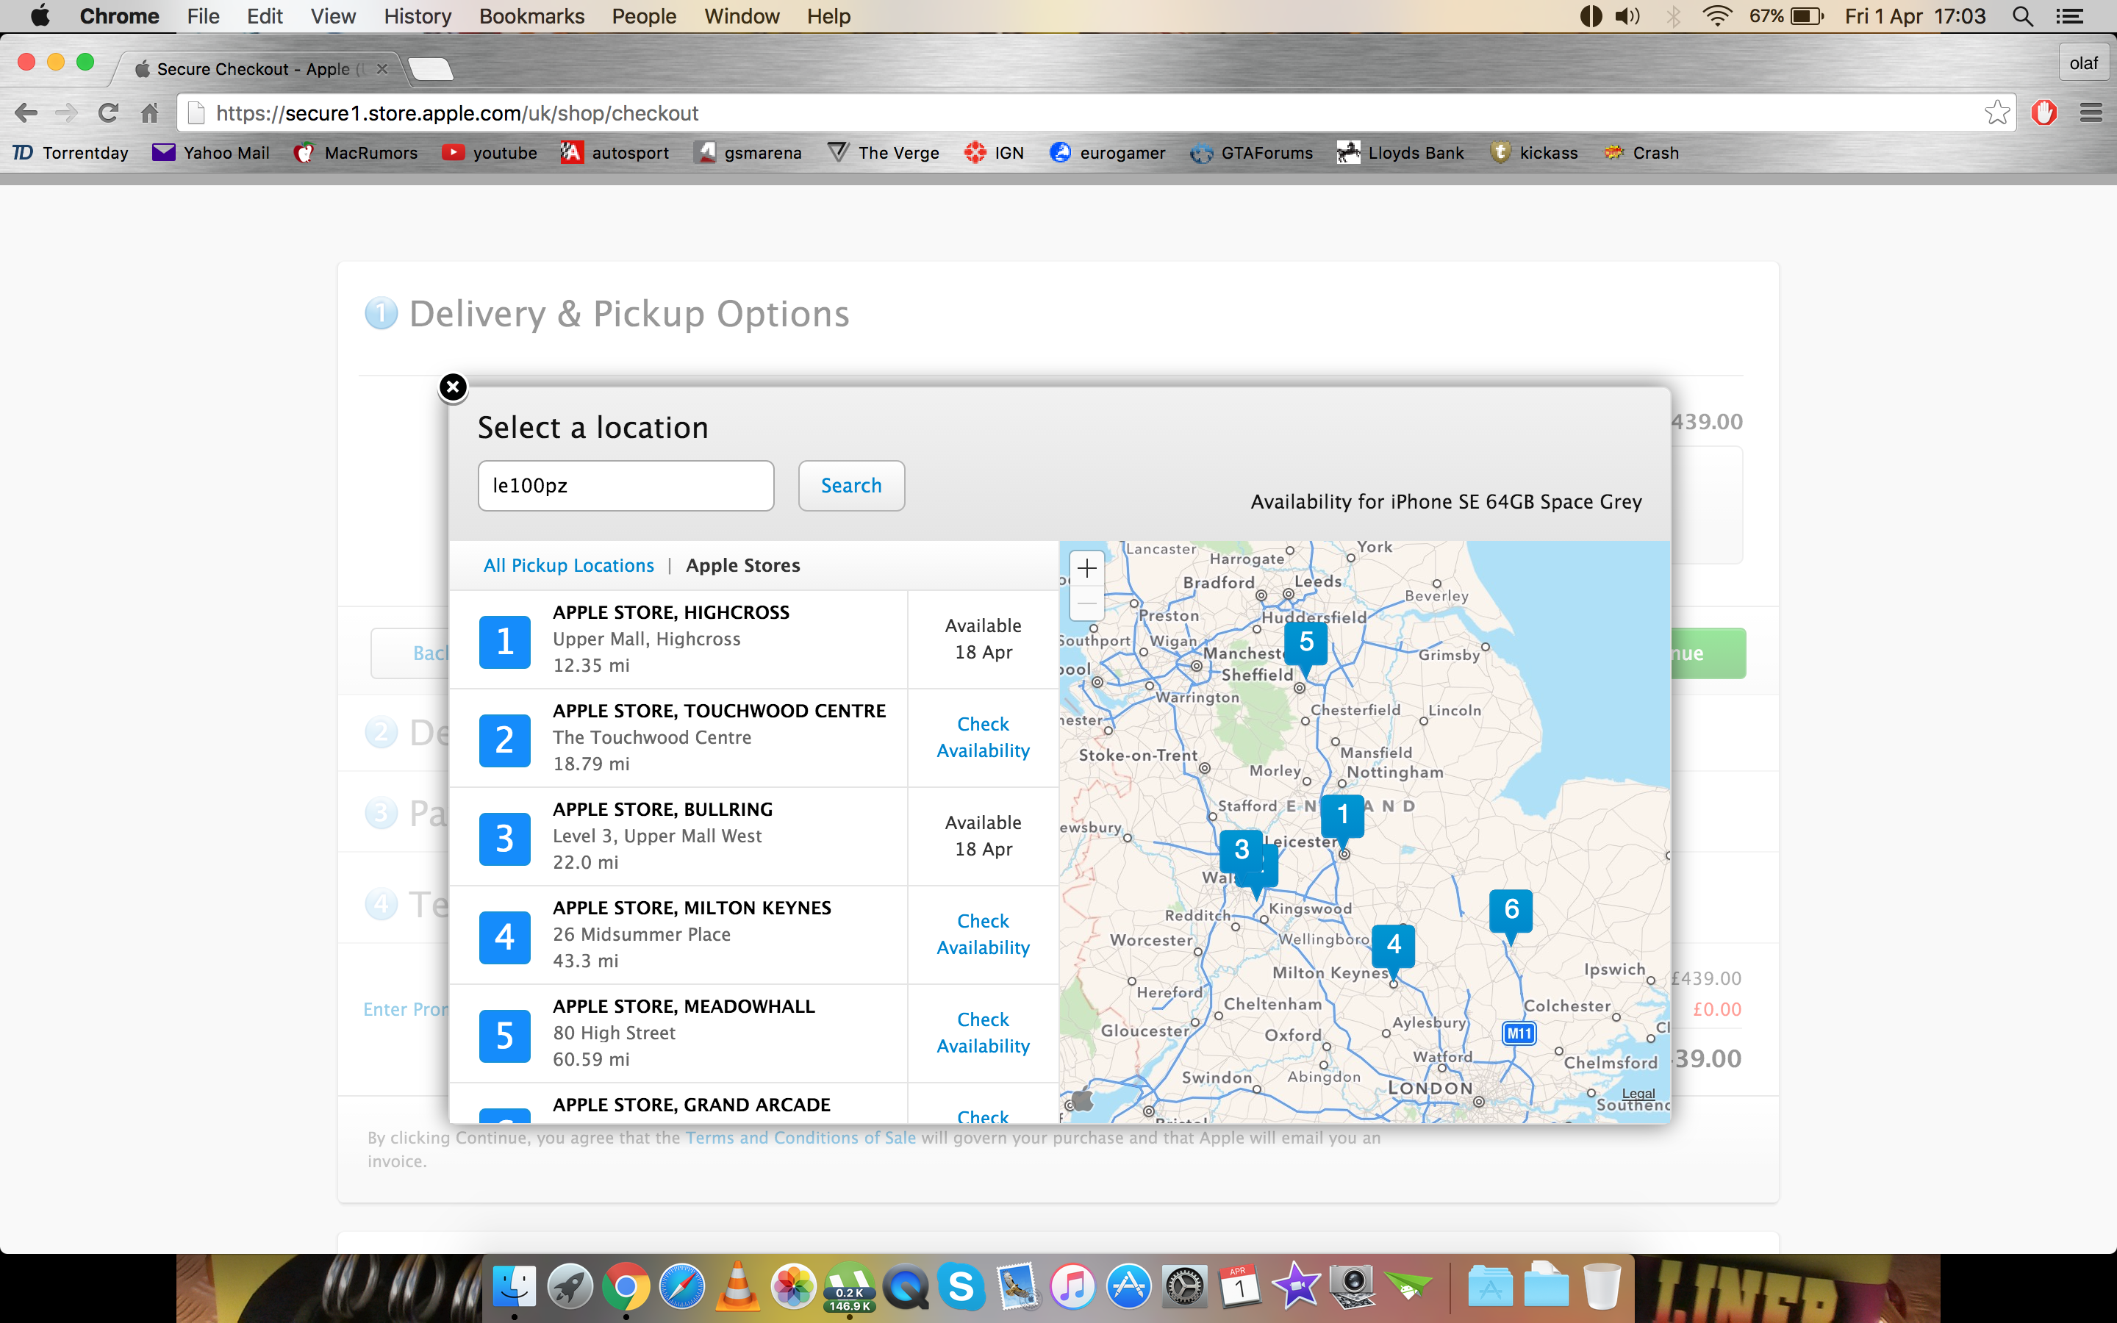Open the People menu
2117x1323 pixels.
[x=644, y=15]
